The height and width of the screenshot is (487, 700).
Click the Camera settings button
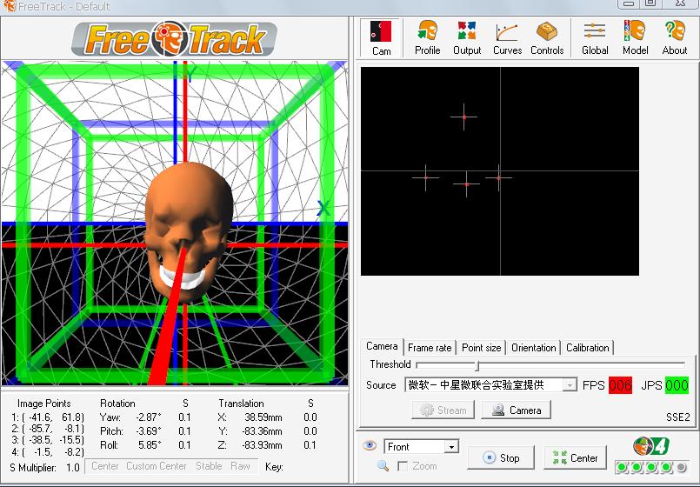(516, 410)
